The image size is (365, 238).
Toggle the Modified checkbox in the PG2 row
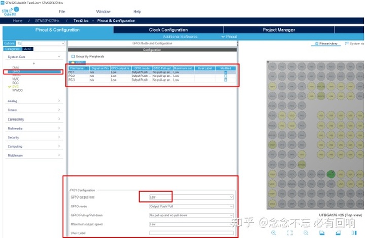coord(225,76)
